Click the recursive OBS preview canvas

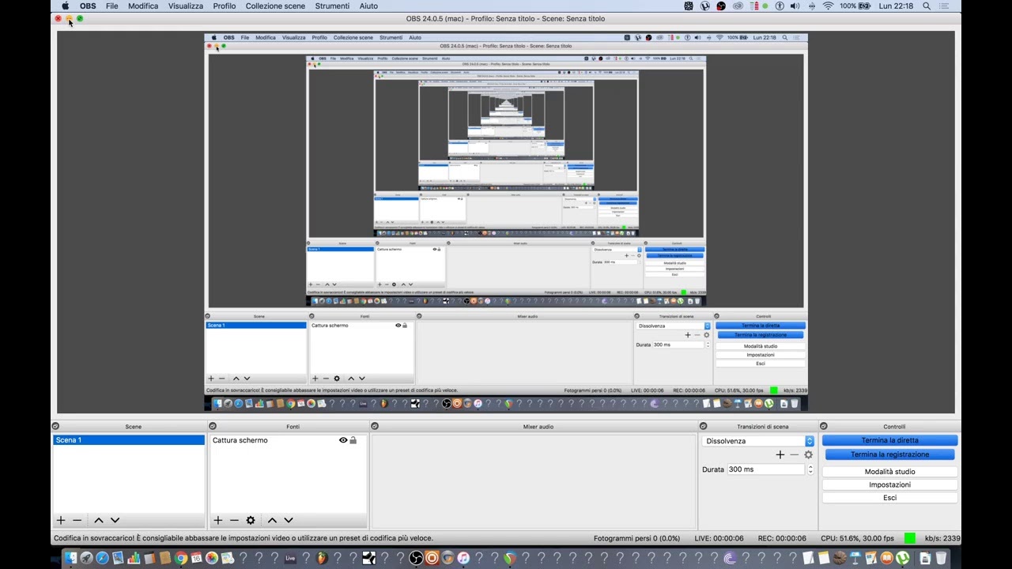pyautogui.click(x=506, y=222)
